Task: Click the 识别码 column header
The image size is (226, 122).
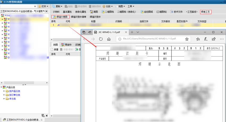Action: [119, 21]
